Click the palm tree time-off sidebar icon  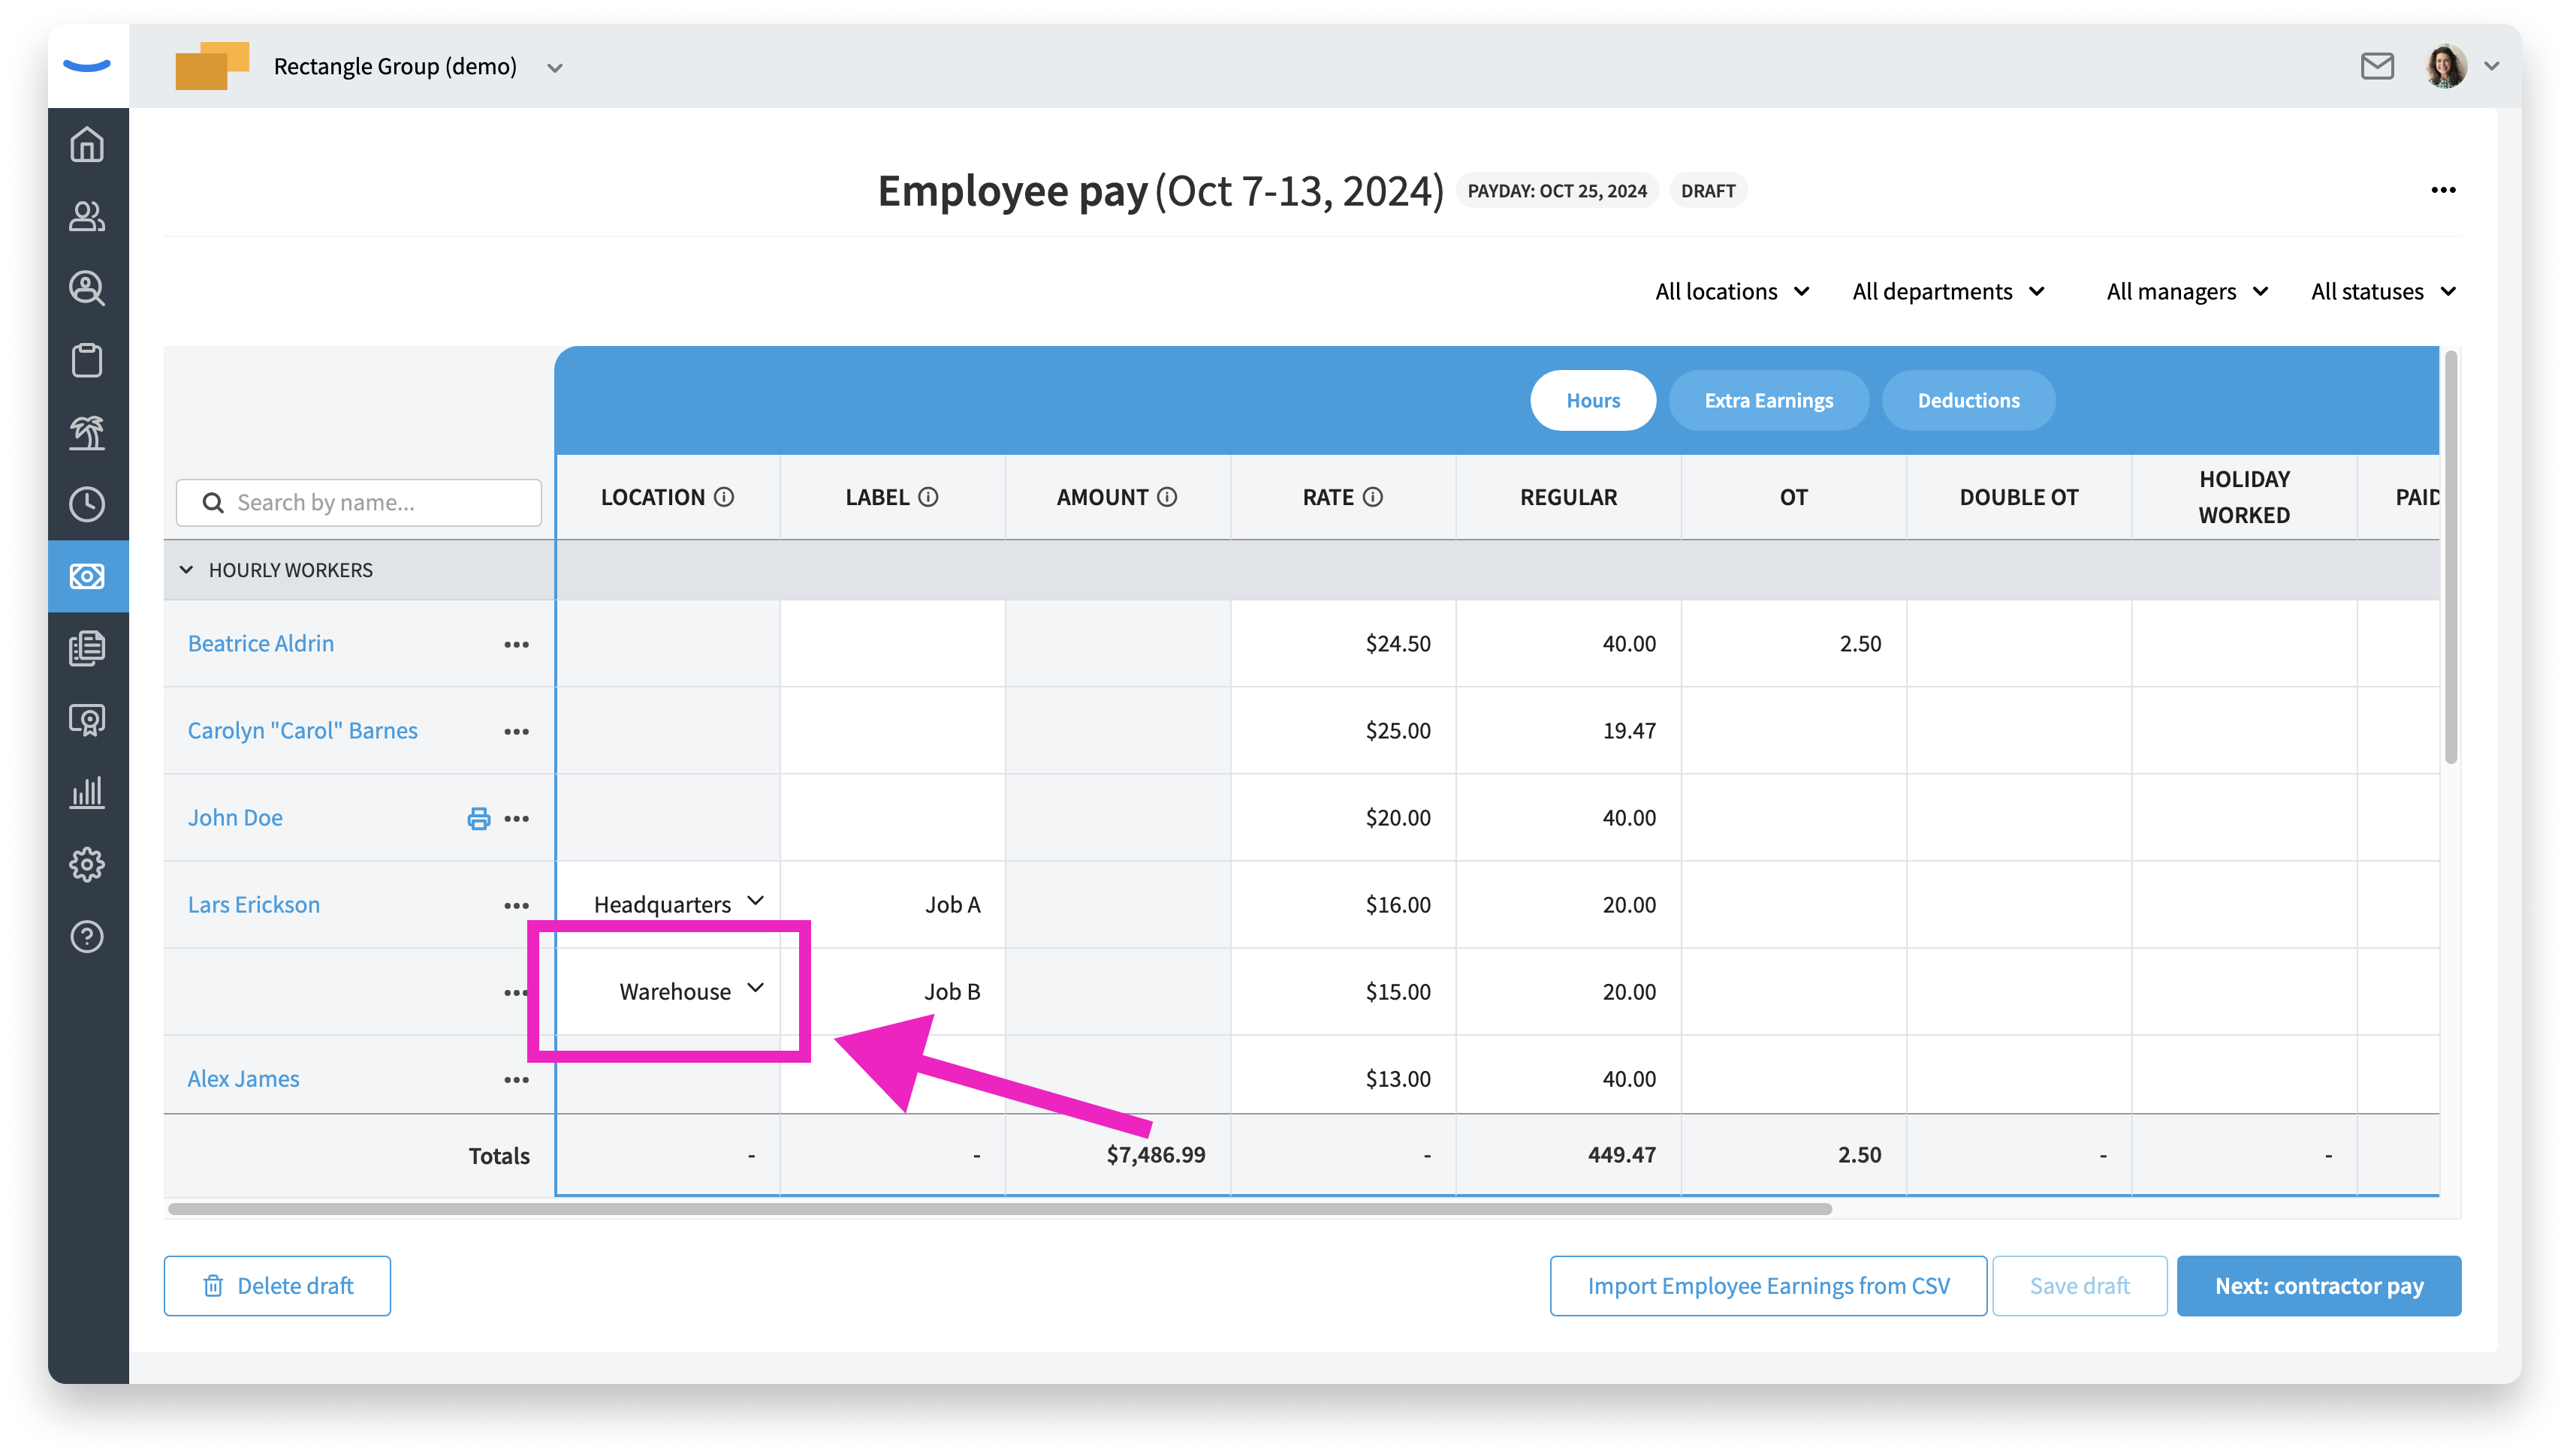point(87,432)
